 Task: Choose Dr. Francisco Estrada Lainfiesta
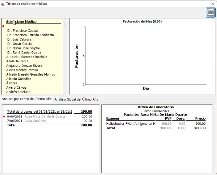pos(30,35)
